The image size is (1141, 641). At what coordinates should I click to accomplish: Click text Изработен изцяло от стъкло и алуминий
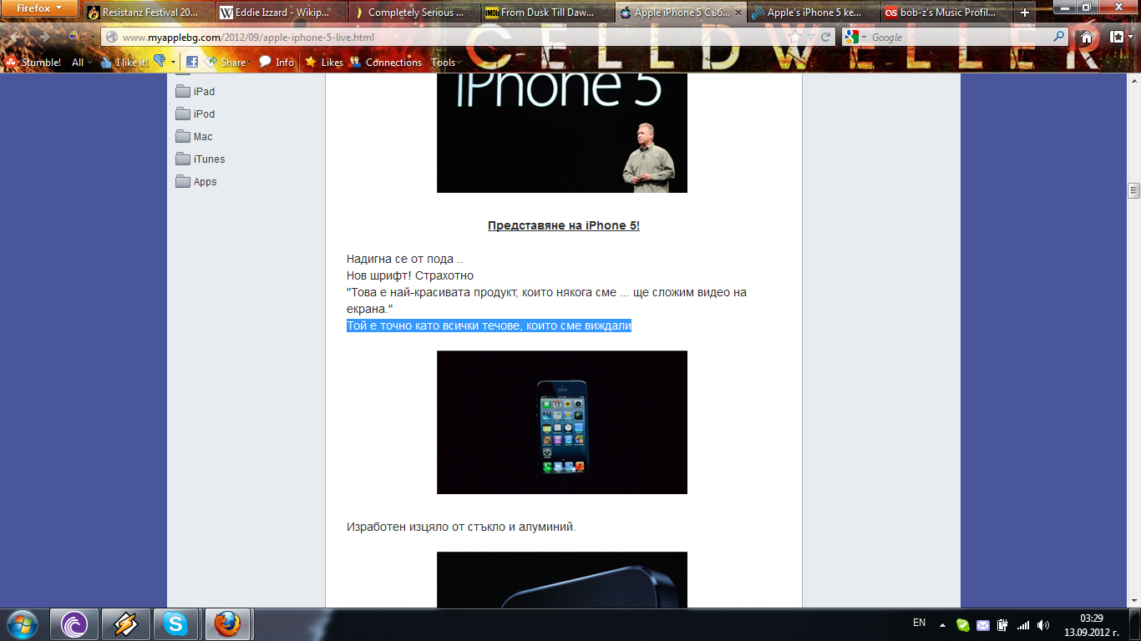pos(461,527)
